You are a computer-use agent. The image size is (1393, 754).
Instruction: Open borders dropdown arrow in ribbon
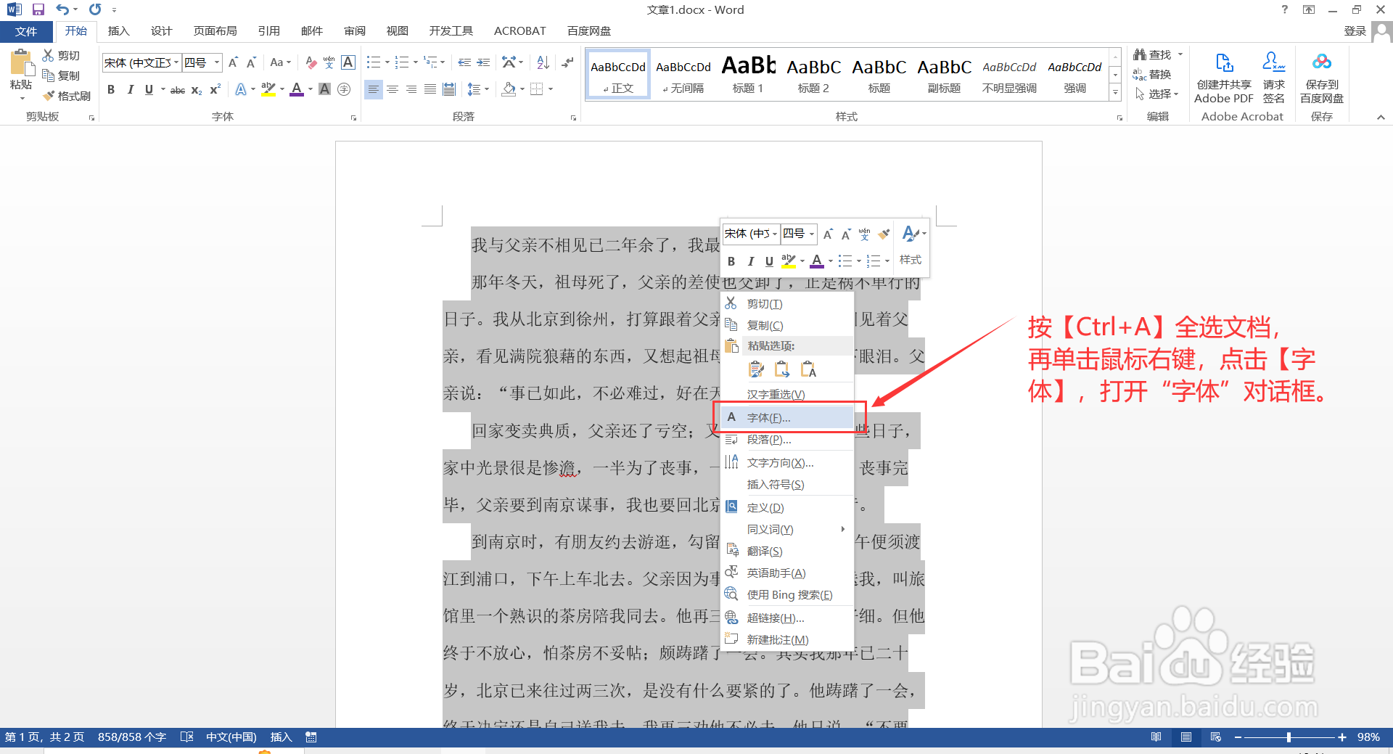551,89
